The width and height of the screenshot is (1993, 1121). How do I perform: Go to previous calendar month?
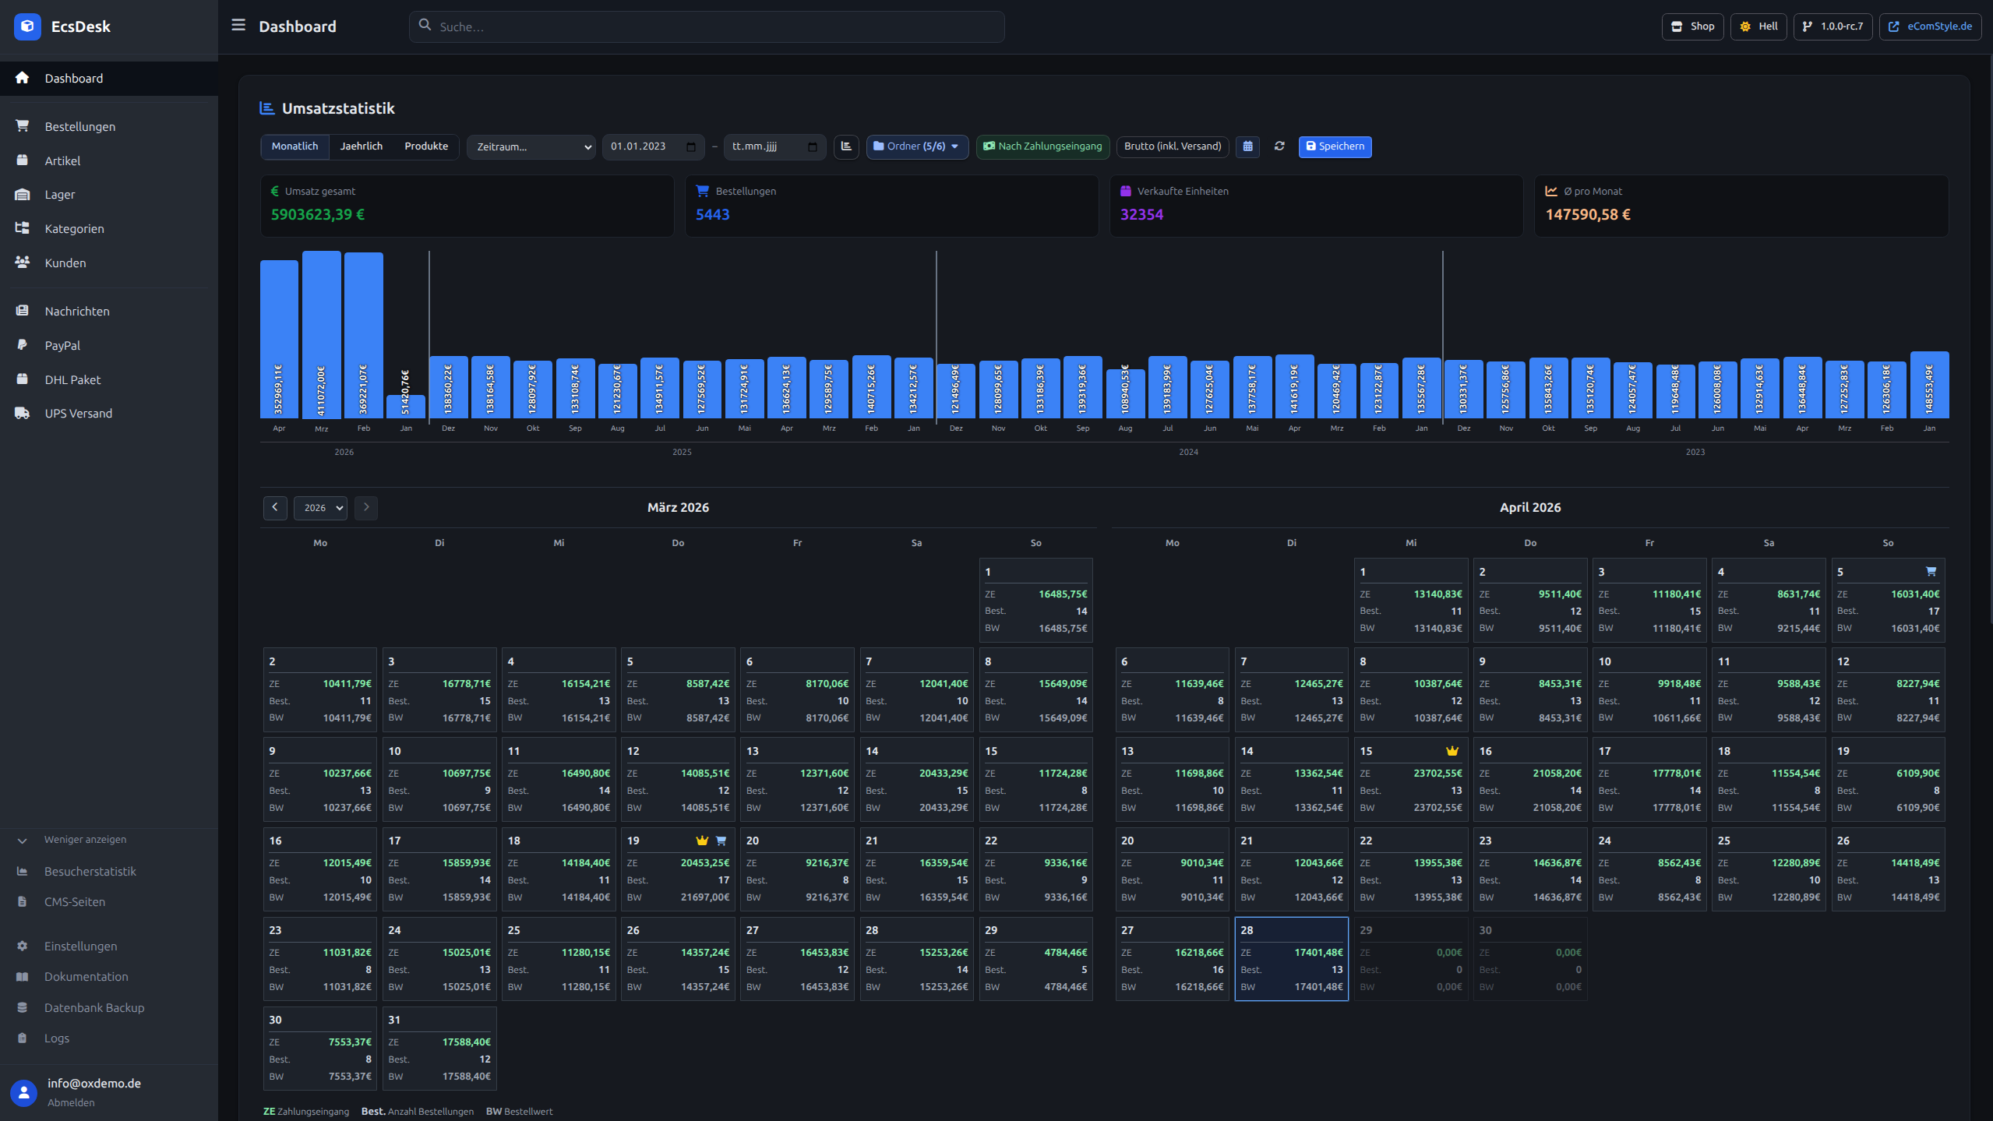pyautogui.click(x=275, y=507)
